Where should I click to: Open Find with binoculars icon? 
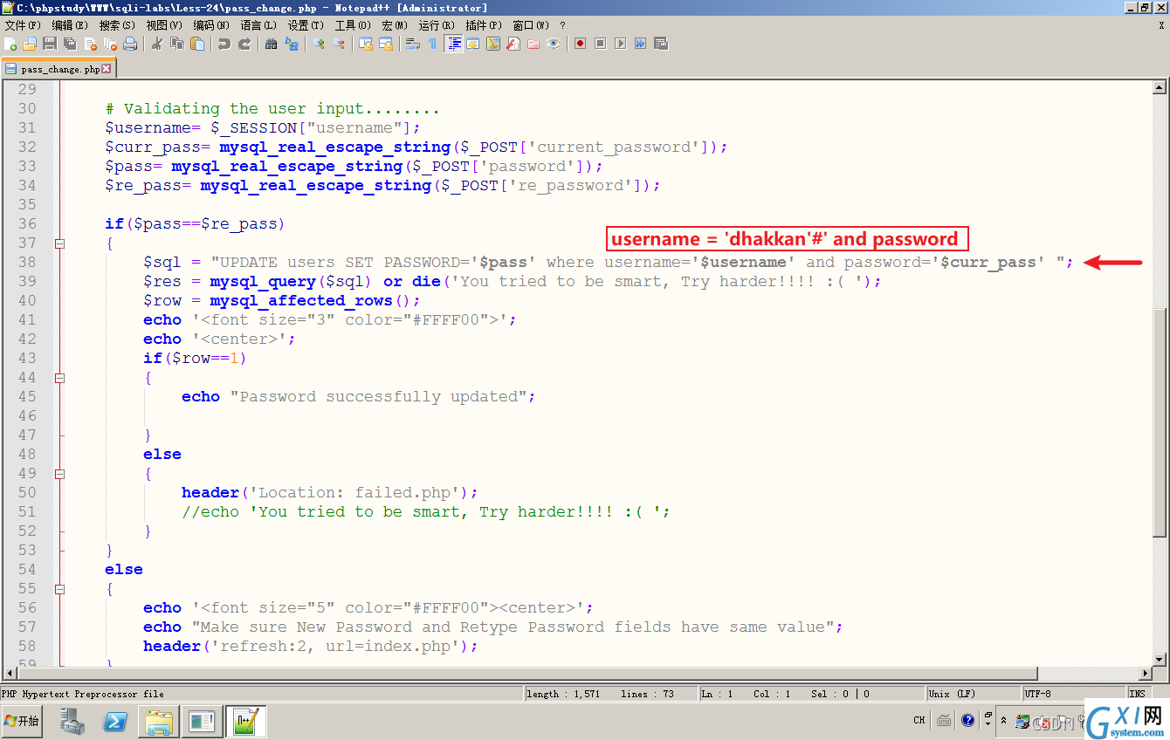(272, 44)
